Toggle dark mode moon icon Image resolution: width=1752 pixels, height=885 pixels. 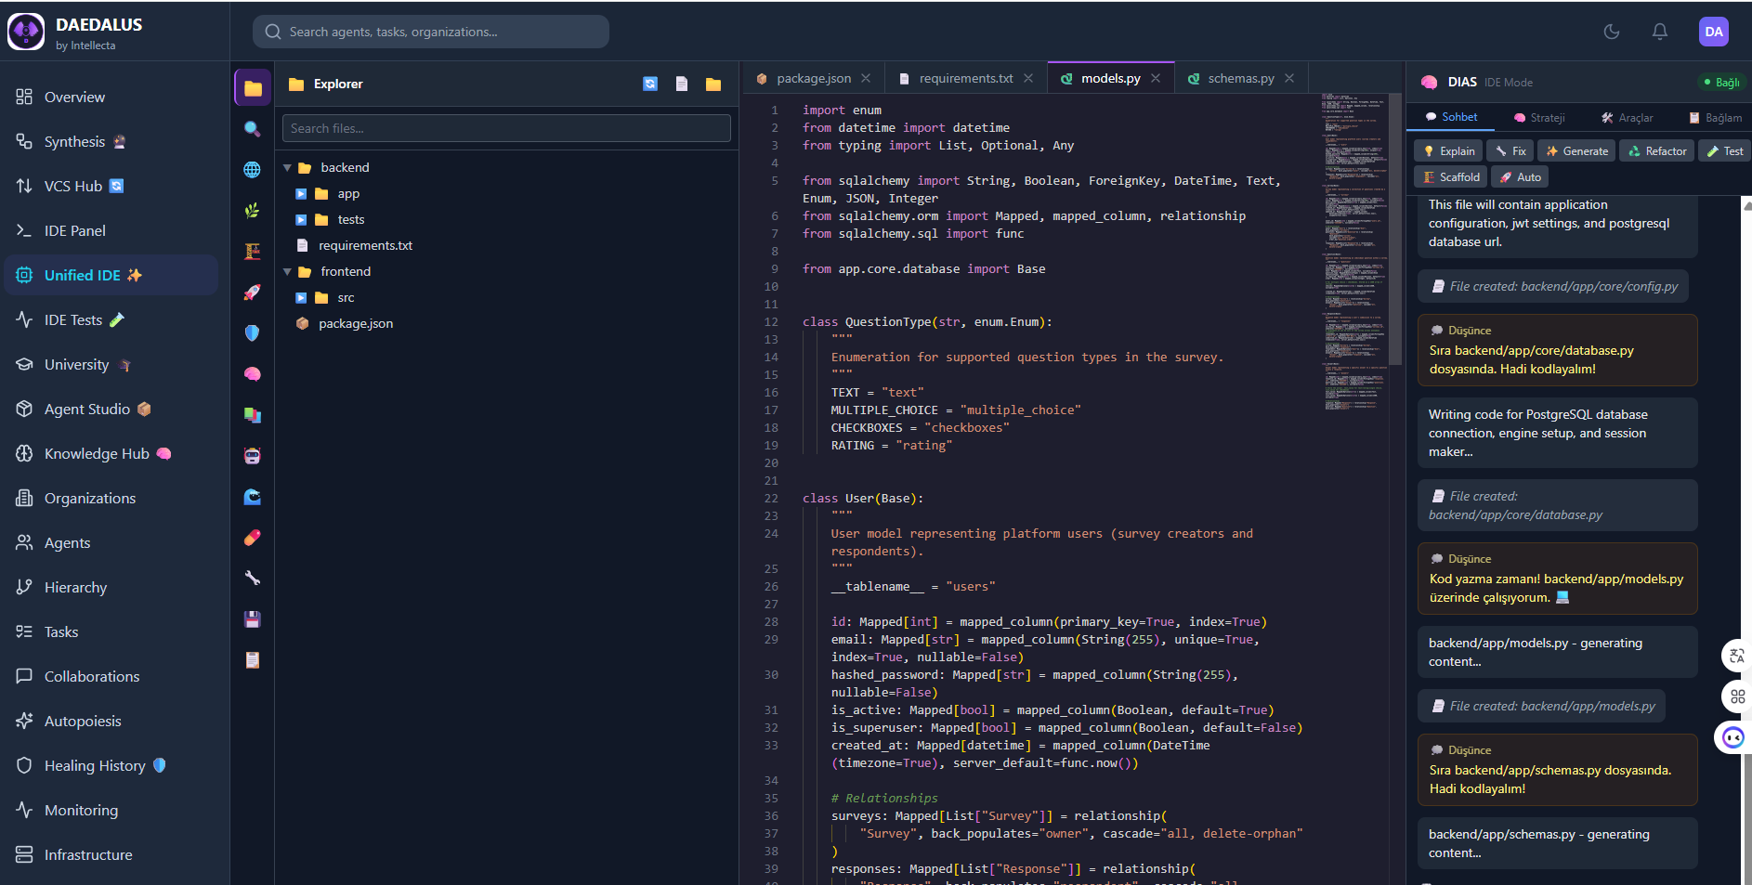1612,32
